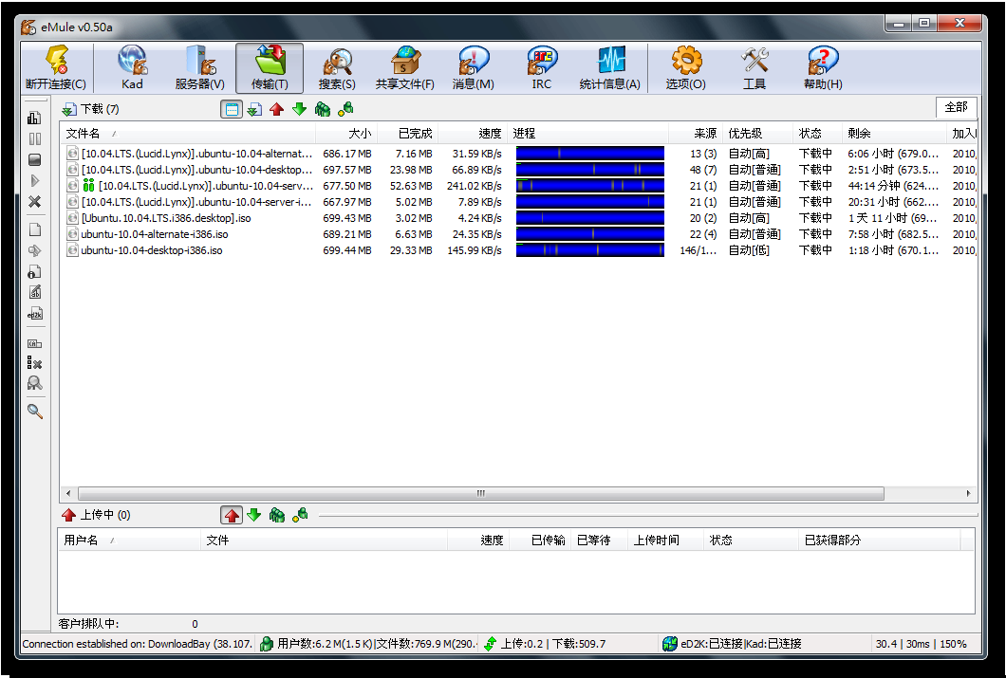The image size is (1006, 678).
Task: Click the magnifier Find sidebar icon
Action: click(35, 412)
